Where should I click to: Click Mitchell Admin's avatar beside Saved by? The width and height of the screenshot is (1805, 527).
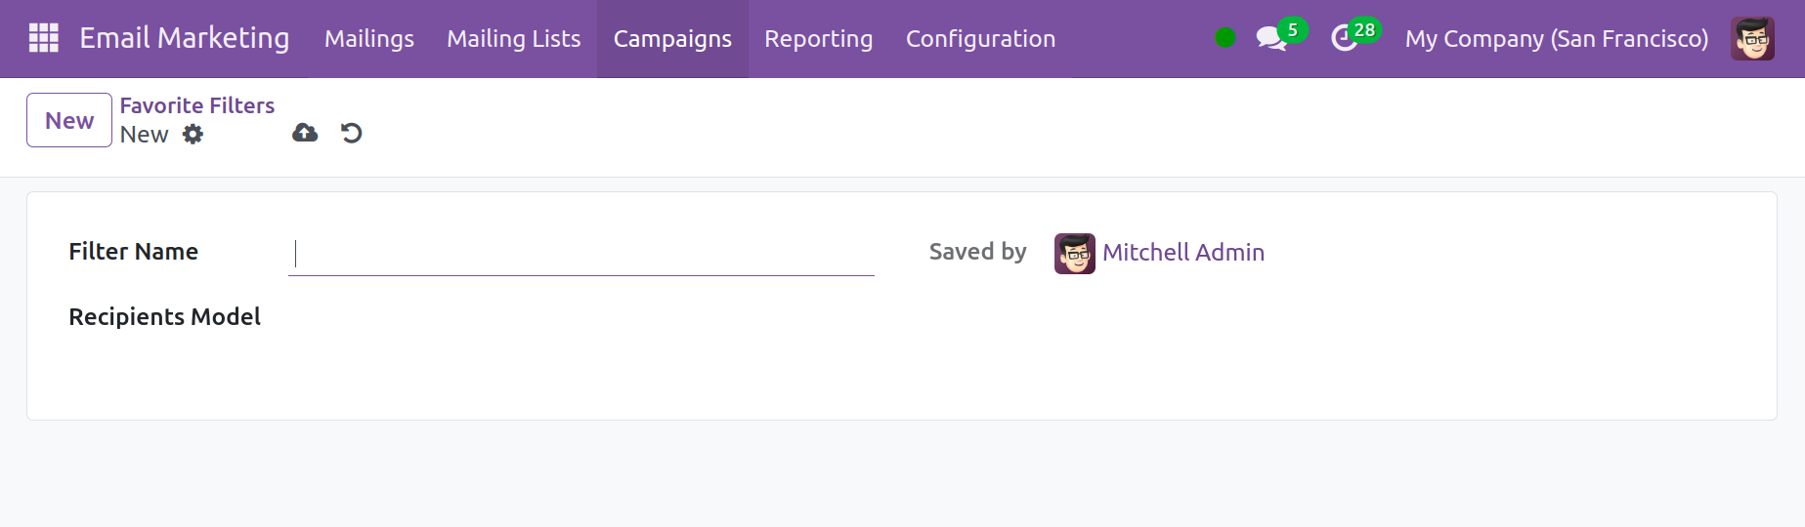[1074, 254]
